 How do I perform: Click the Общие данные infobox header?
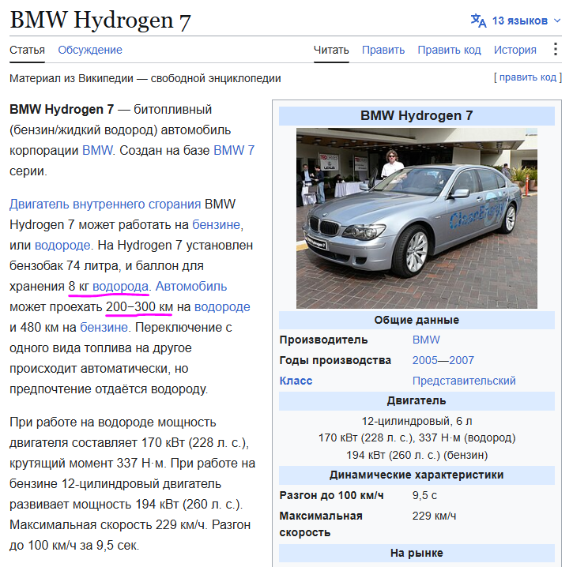point(417,320)
